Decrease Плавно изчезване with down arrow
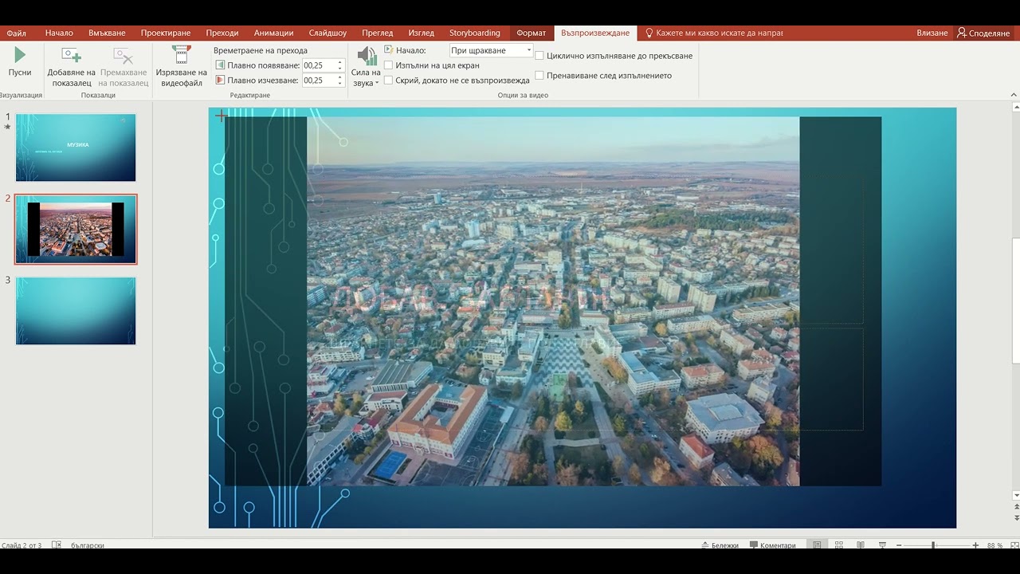1020x574 pixels. point(340,84)
